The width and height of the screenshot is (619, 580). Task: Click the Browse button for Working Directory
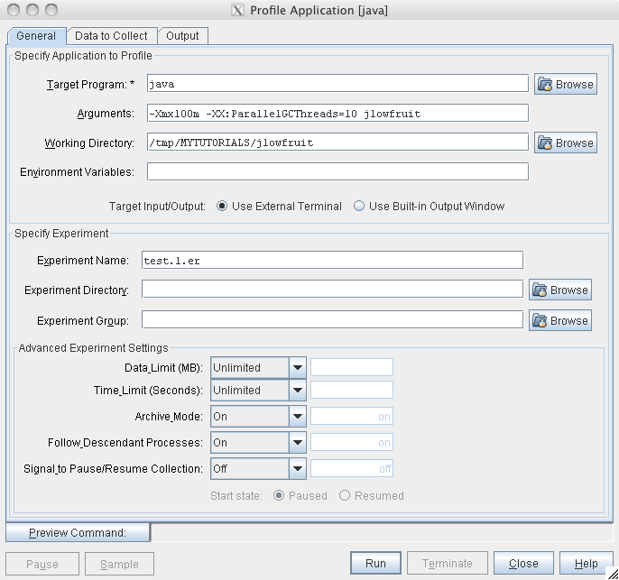(565, 143)
